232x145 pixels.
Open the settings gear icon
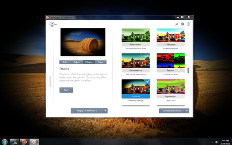(x=183, y=24)
